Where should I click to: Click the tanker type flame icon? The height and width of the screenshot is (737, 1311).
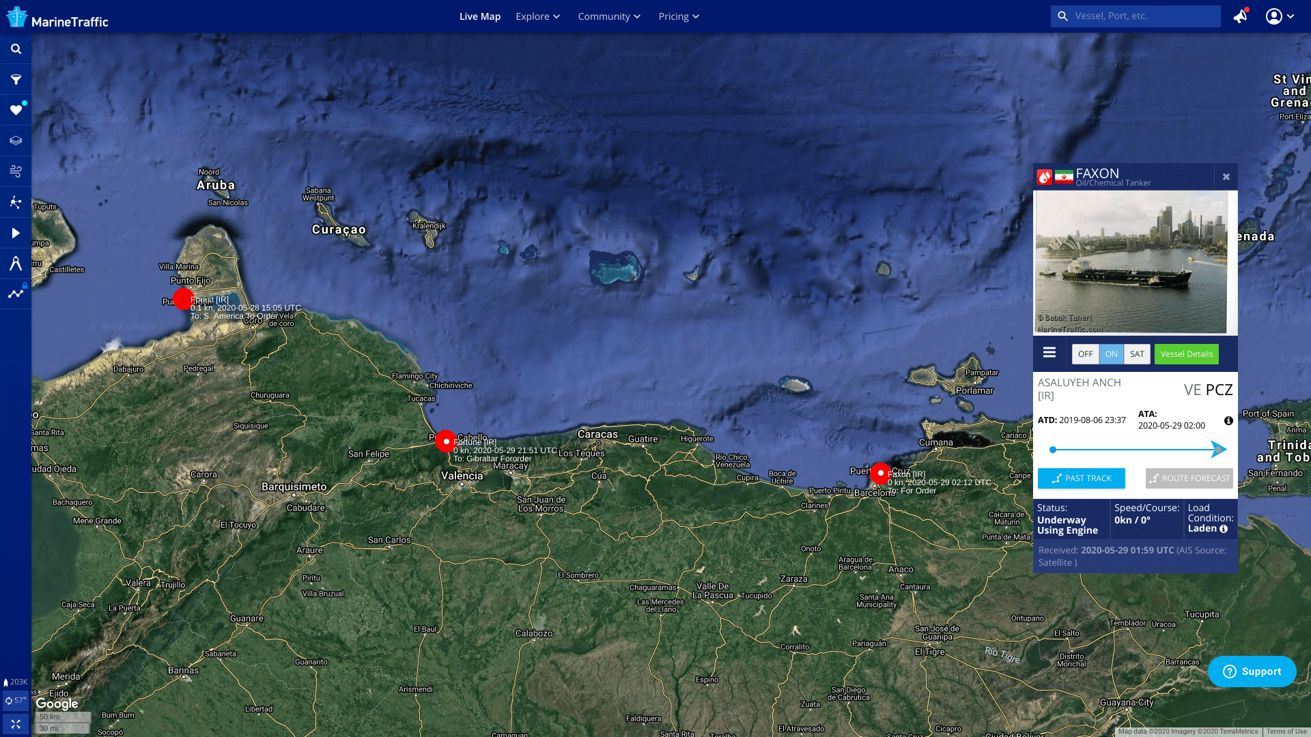[1044, 177]
